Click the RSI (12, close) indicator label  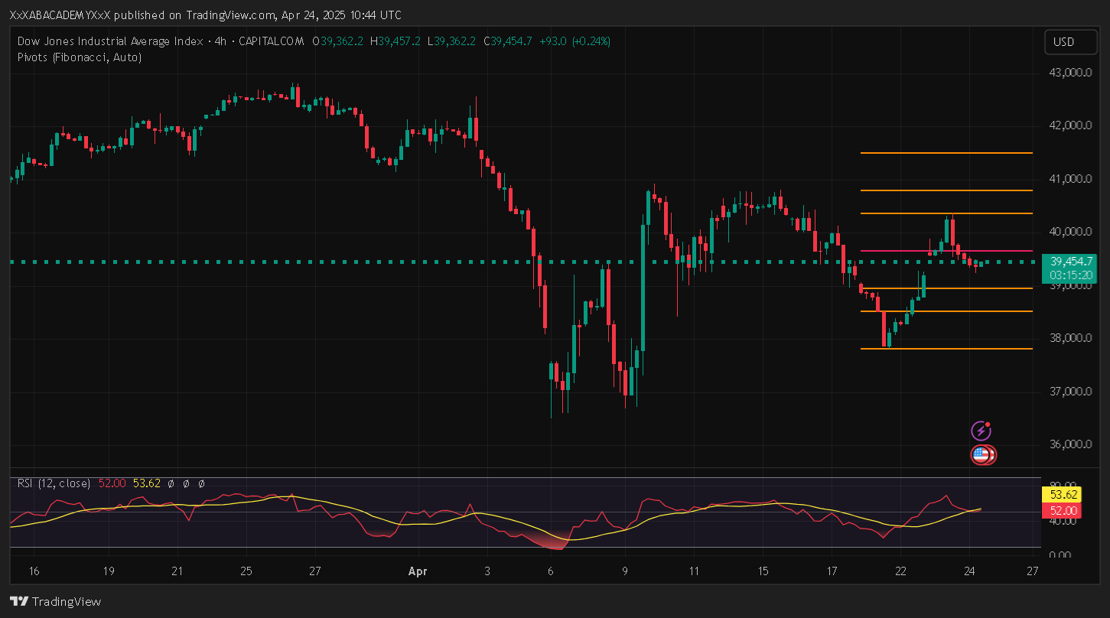coord(54,483)
